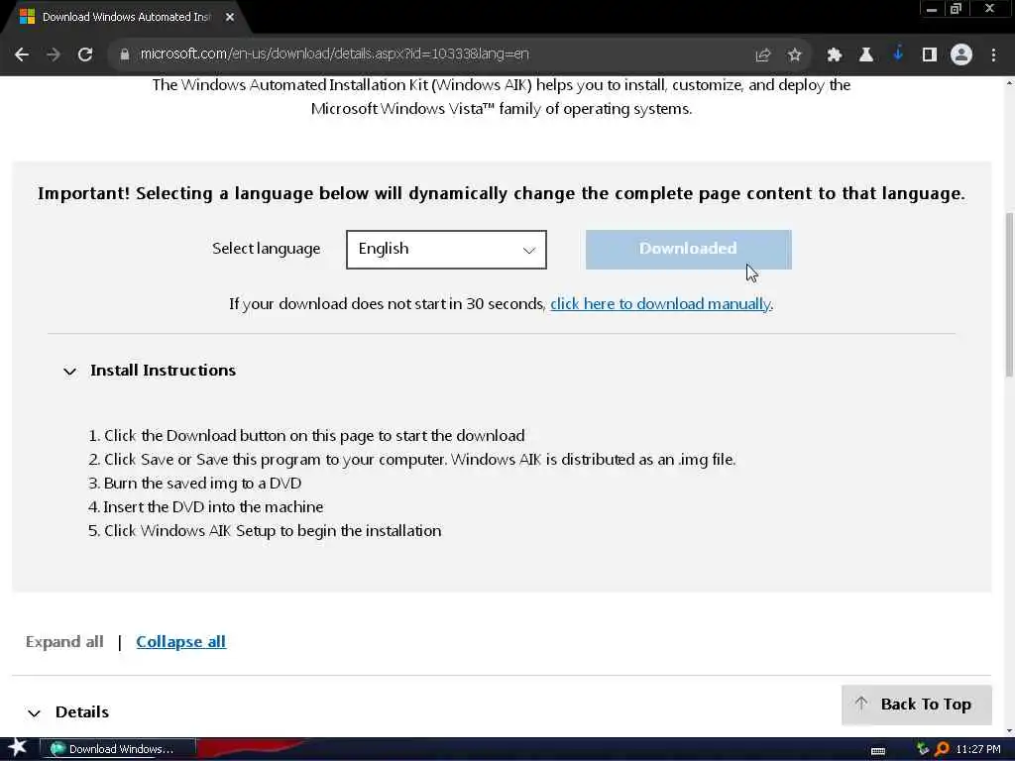The width and height of the screenshot is (1015, 761).
Task: Click Collapse all link
Action: (180, 642)
